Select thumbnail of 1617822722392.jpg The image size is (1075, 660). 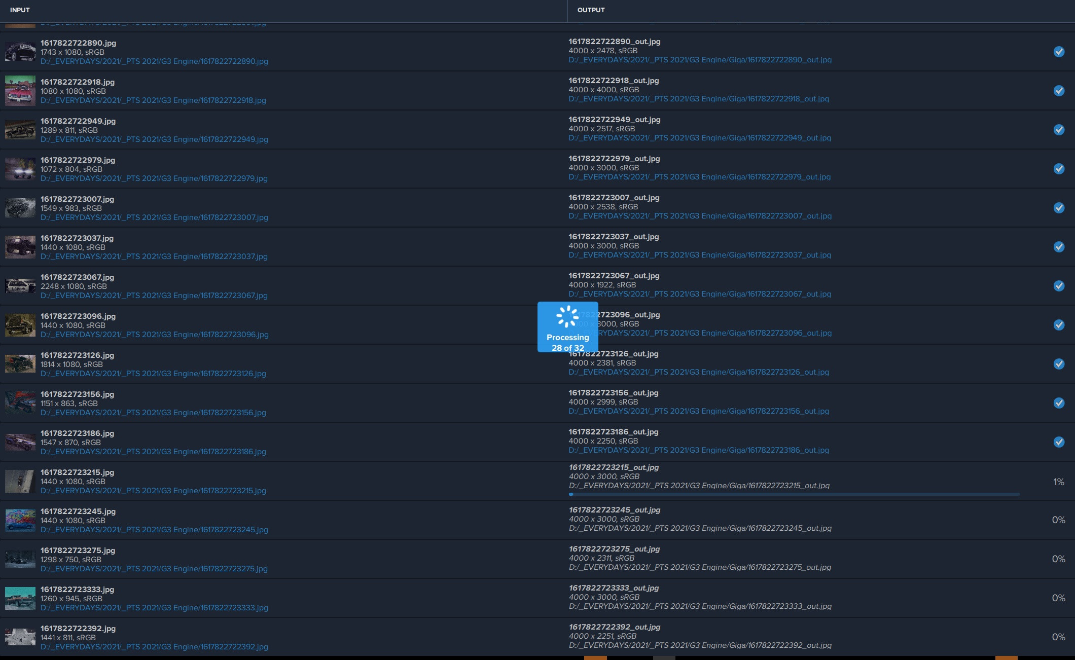(x=20, y=637)
